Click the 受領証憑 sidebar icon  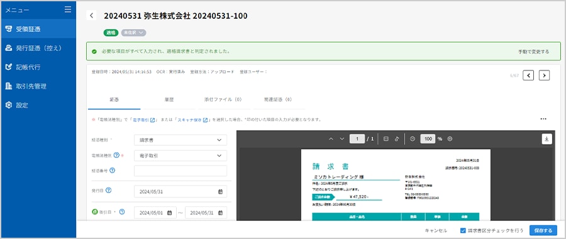pyautogui.click(x=9, y=29)
